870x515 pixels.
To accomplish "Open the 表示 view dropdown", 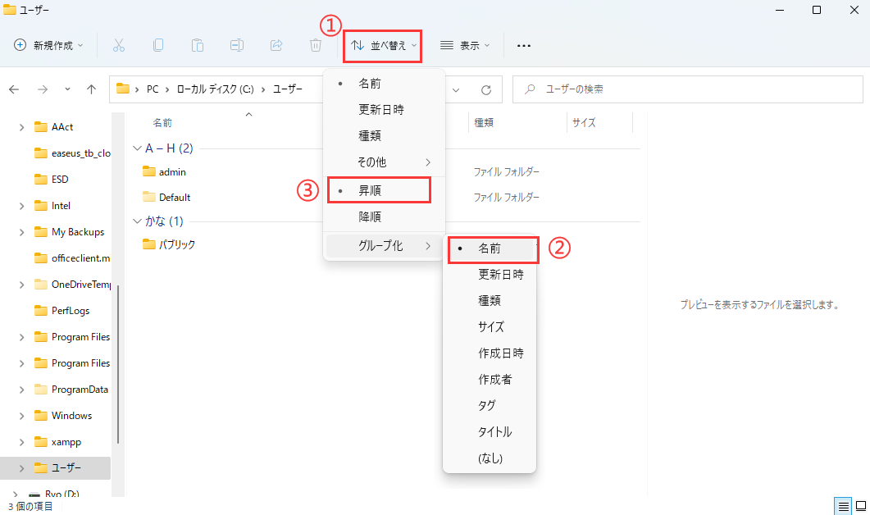I will tap(465, 46).
